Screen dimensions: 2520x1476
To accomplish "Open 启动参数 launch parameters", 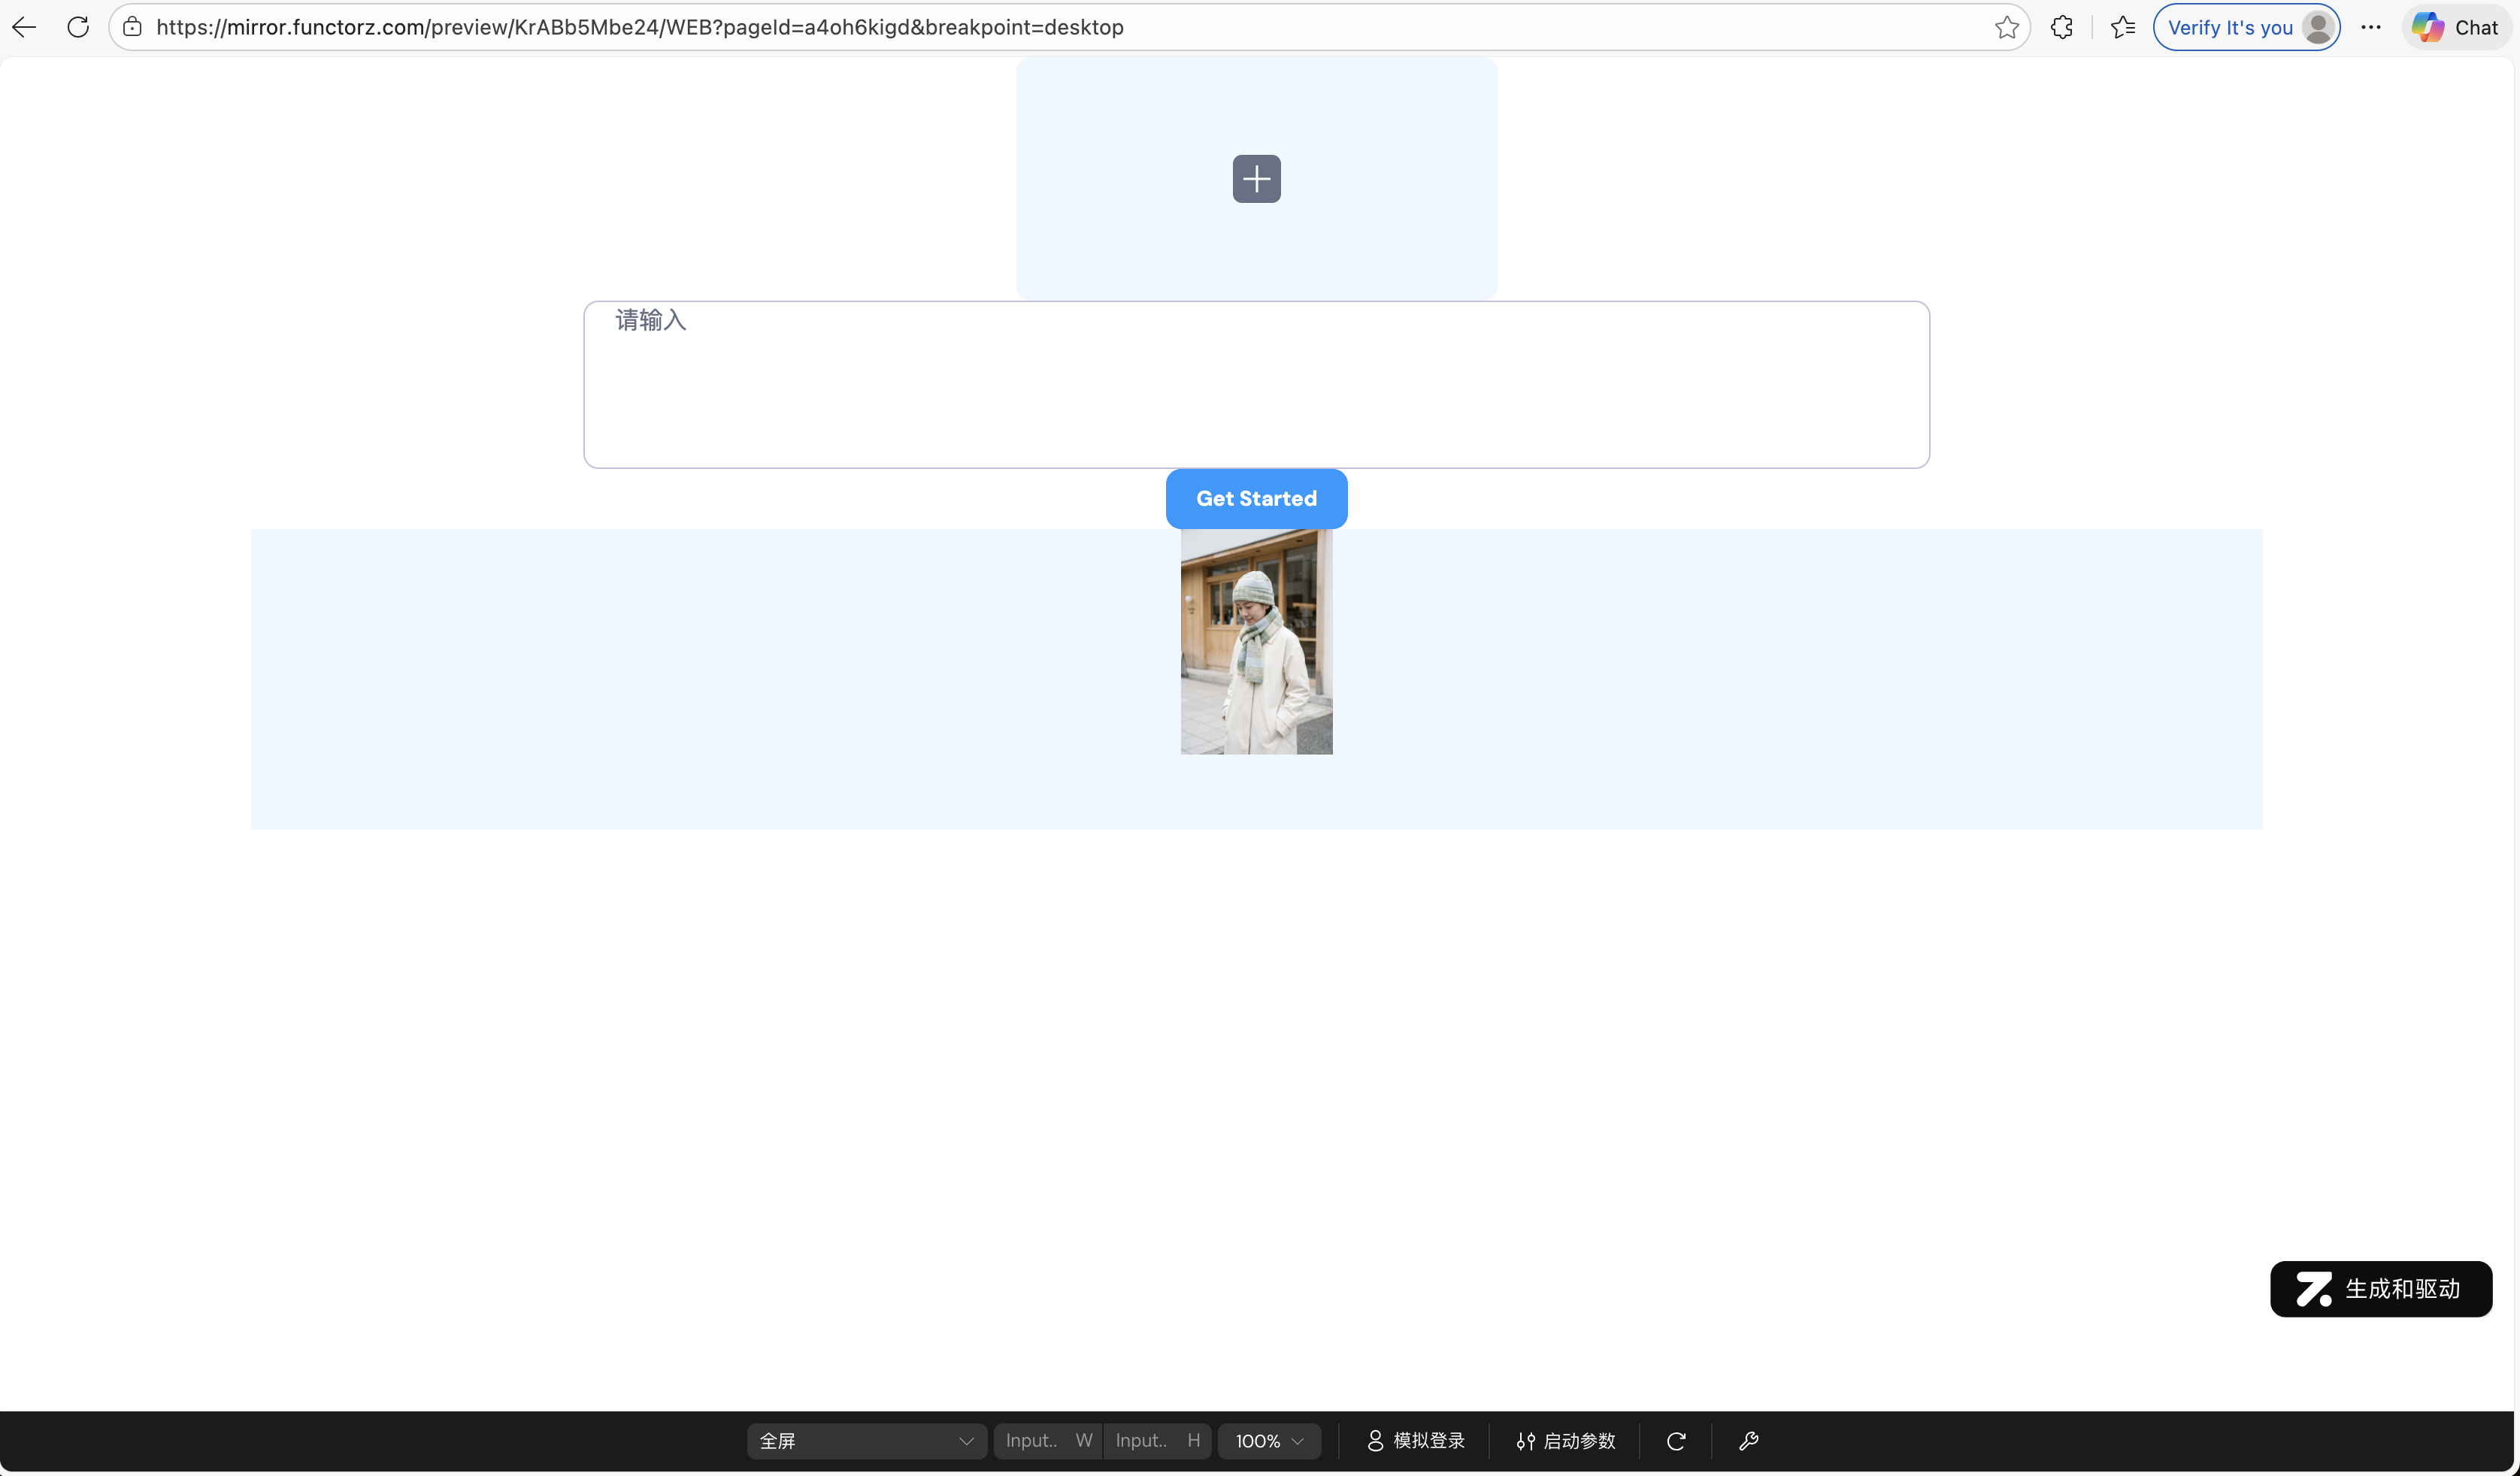I will click(1565, 1441).
